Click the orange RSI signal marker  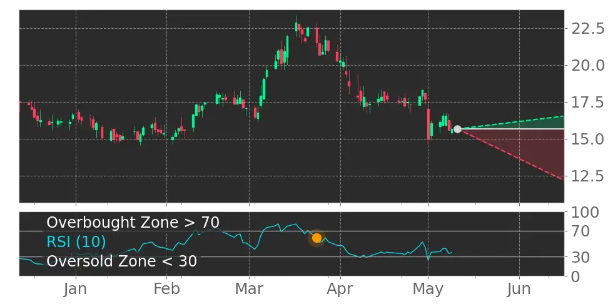point(317,238)
